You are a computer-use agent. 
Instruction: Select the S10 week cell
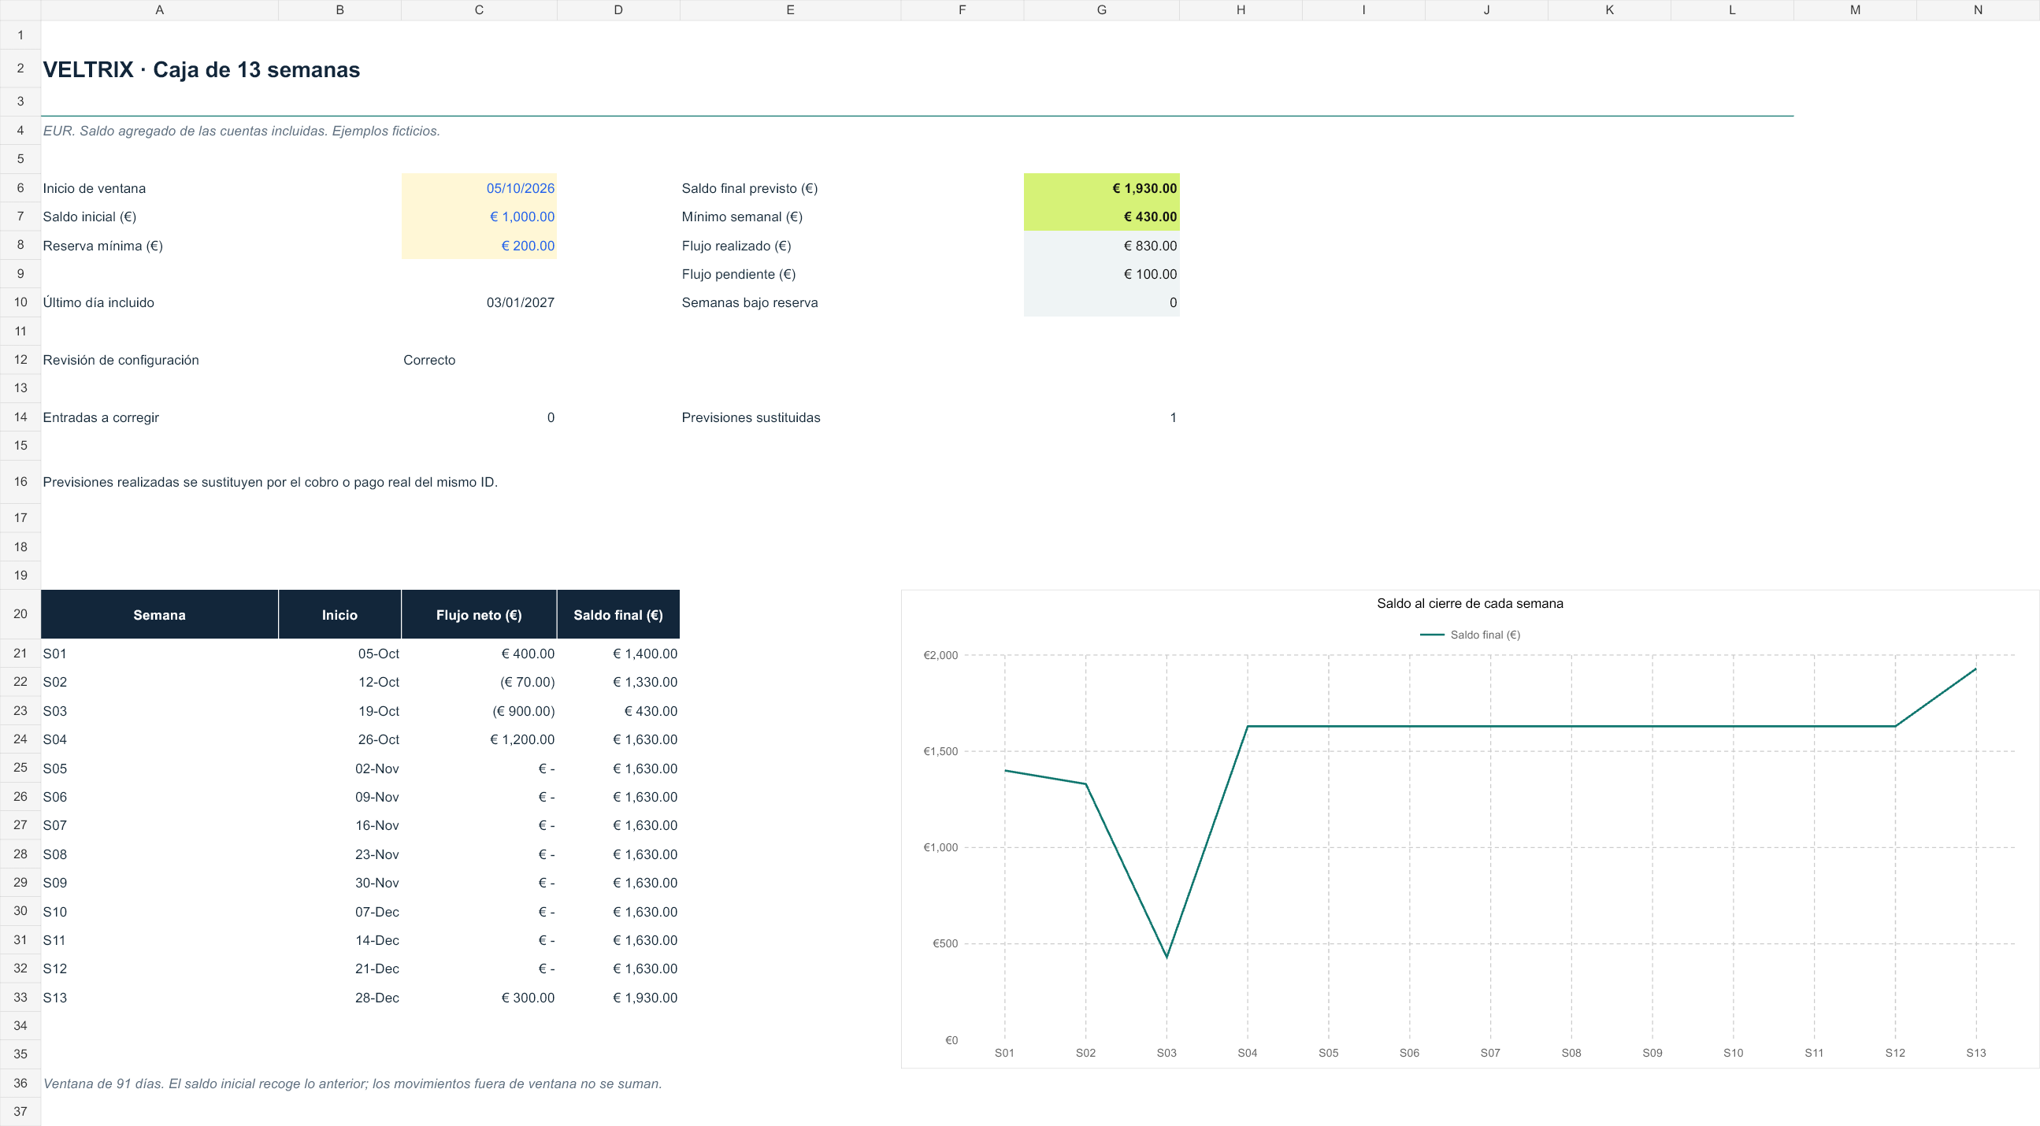(159, 911)
